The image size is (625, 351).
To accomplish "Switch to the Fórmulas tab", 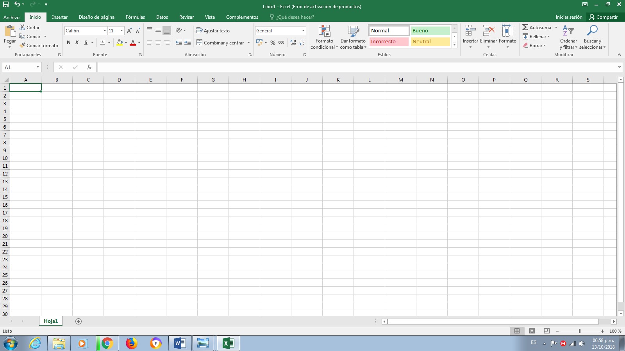I will (x=135, y=17).
